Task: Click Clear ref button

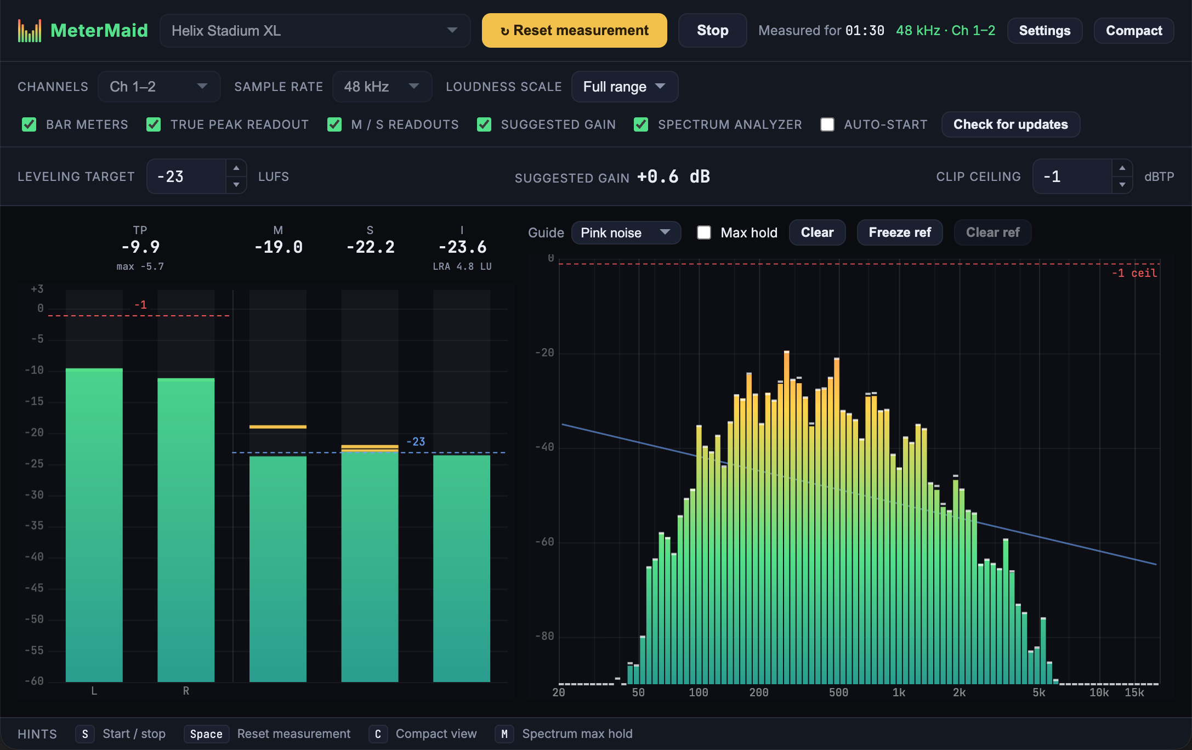Action: (x=992, y=232)
